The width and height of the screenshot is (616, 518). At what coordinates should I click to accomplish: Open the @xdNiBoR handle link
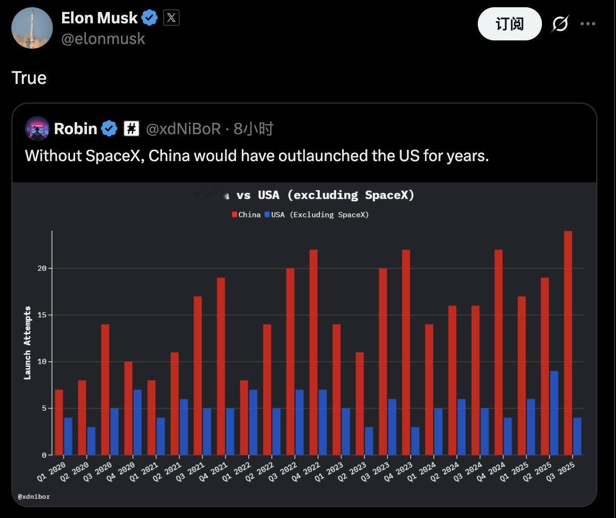tap(183, 128)
